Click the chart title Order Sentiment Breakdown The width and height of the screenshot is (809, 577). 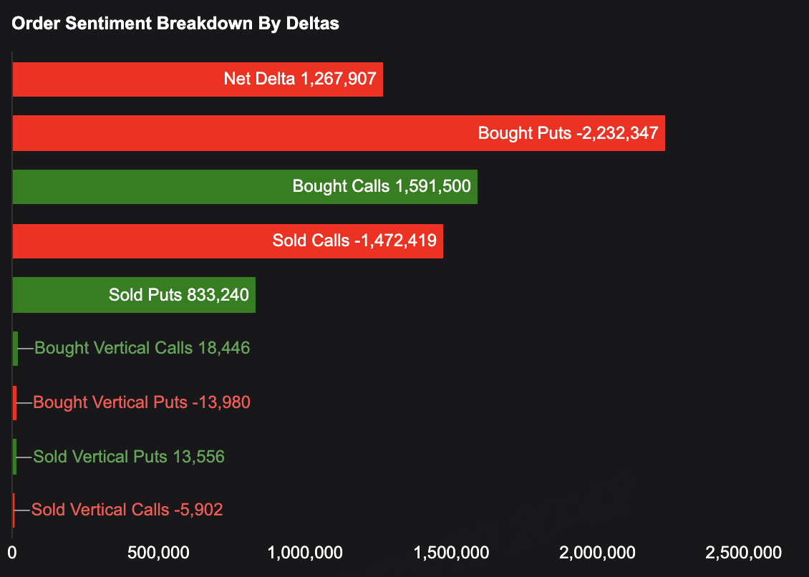point(175,24)
